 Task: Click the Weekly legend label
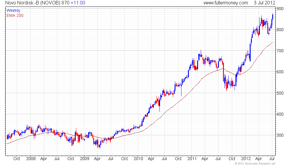[x=13, y=11]
